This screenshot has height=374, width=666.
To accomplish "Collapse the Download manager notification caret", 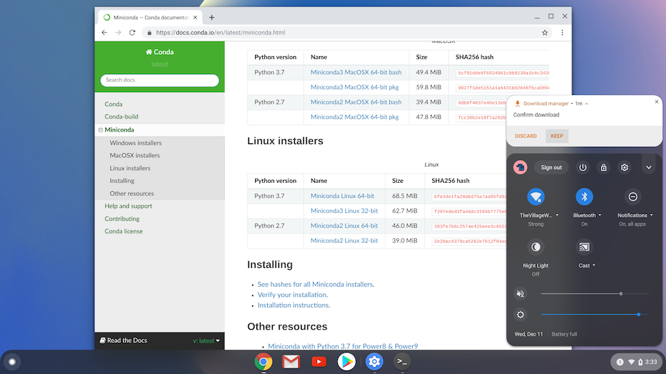I will point(587,103).
